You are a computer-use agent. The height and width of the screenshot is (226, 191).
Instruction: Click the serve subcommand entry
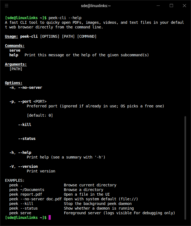pos(15,50)
